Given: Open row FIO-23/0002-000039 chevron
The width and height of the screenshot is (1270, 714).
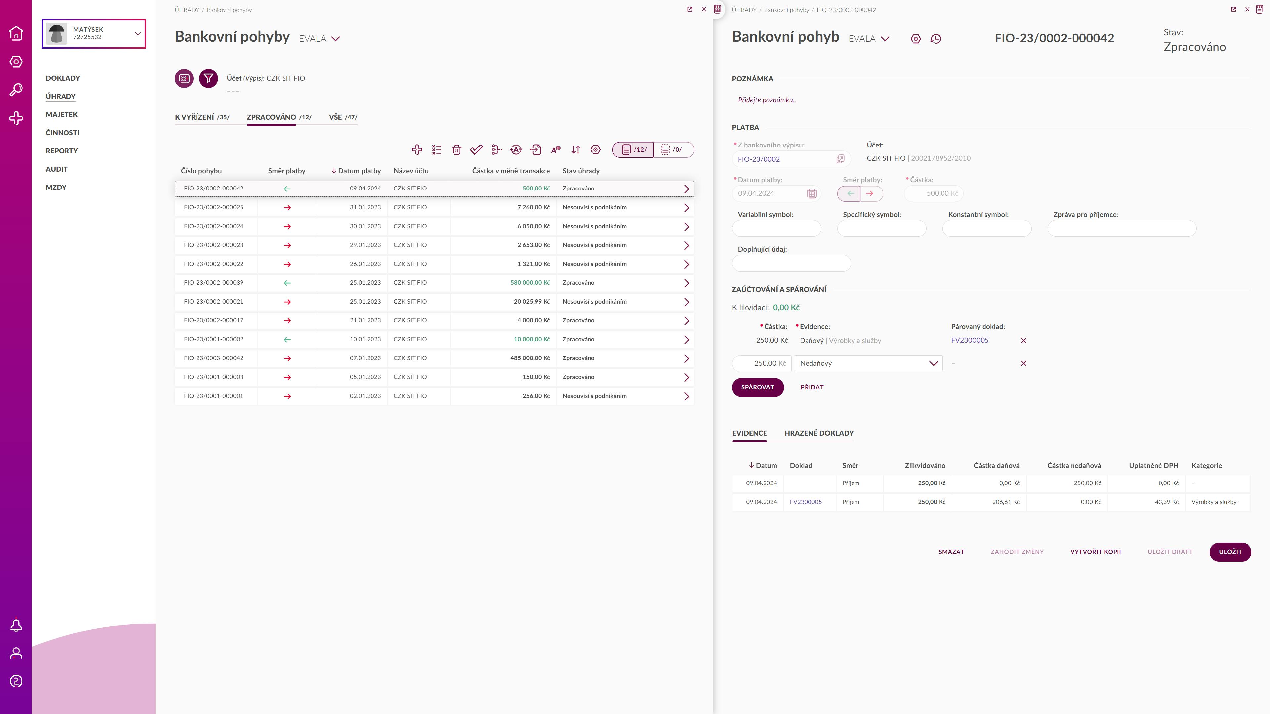Looking at the screenshot, I should click(x=686, y=283).
